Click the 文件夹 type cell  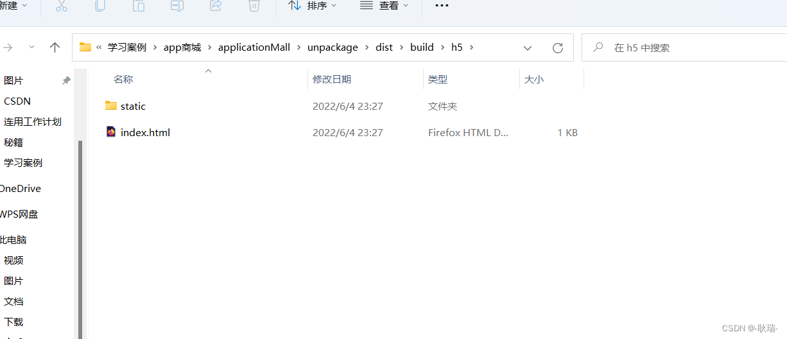442,106
